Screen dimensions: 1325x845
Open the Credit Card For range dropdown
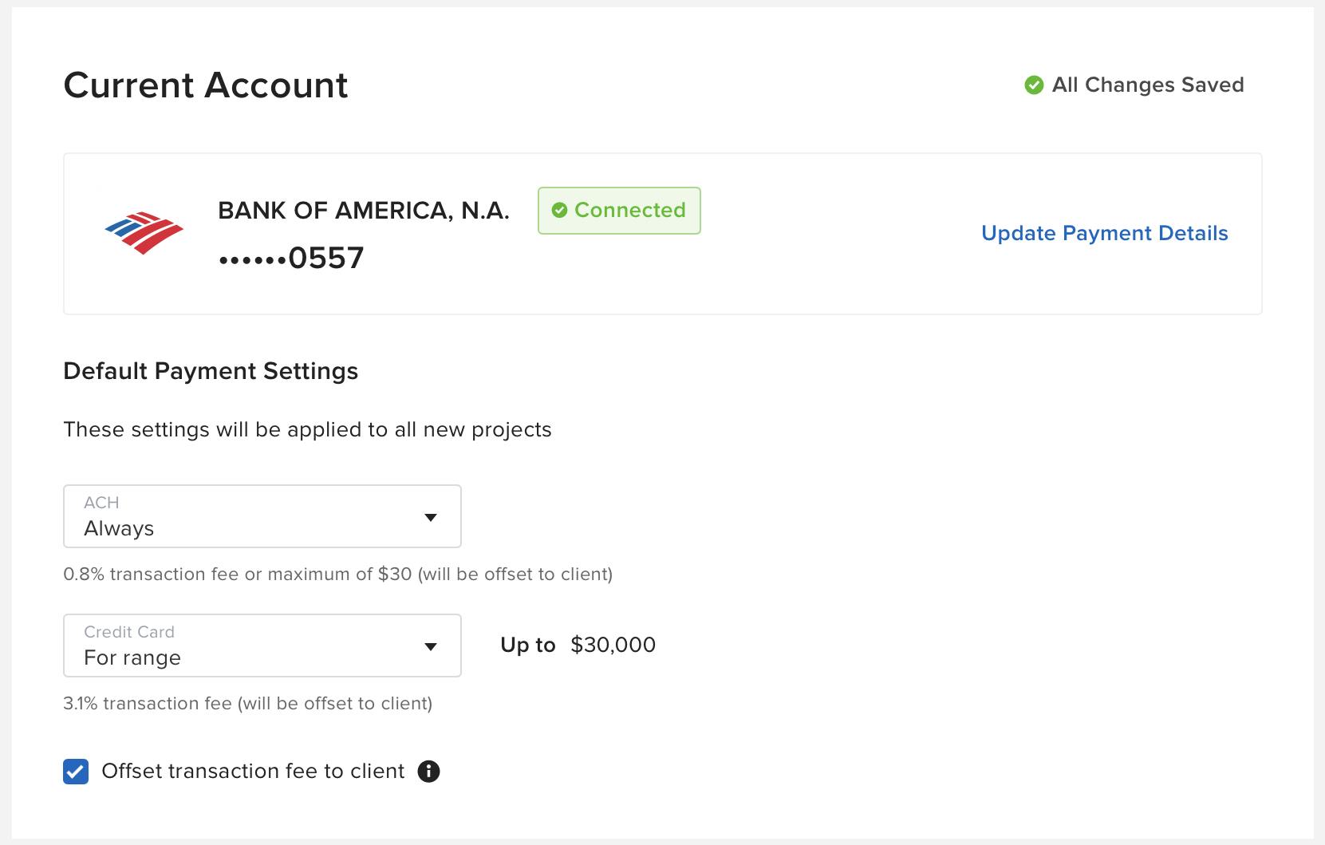[x=262, y=646]
